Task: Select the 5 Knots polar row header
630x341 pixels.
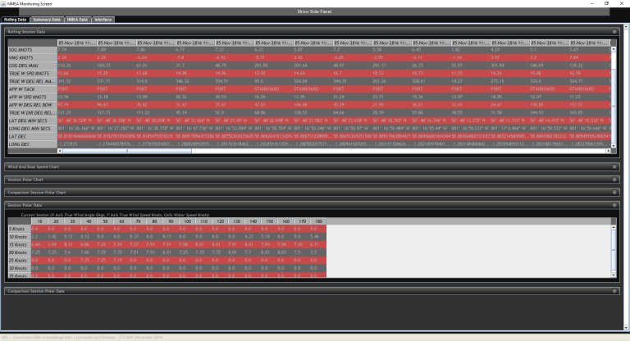Action: pyautogui.click(x=20, y=229)
